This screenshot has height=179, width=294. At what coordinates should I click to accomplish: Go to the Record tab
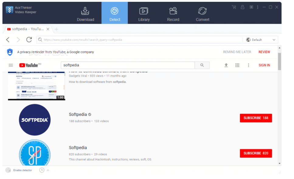tap(173, 14)
